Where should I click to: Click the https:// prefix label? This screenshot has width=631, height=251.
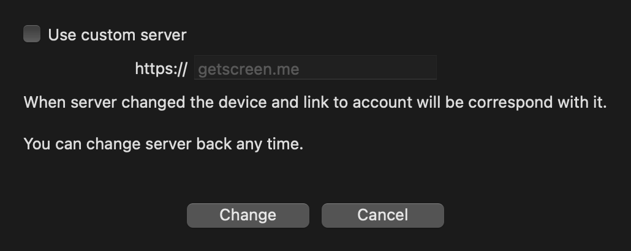(x=161, y=69)
